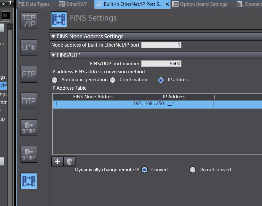Switch to the Data Types tab
This screenshot has width=262, height=206.
(x=34, y=4)
